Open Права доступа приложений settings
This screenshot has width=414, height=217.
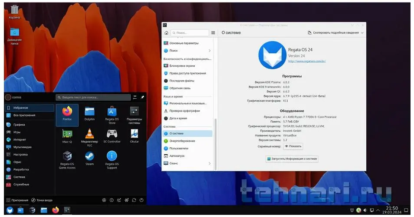pyautogui.click(x=187, y=73)
